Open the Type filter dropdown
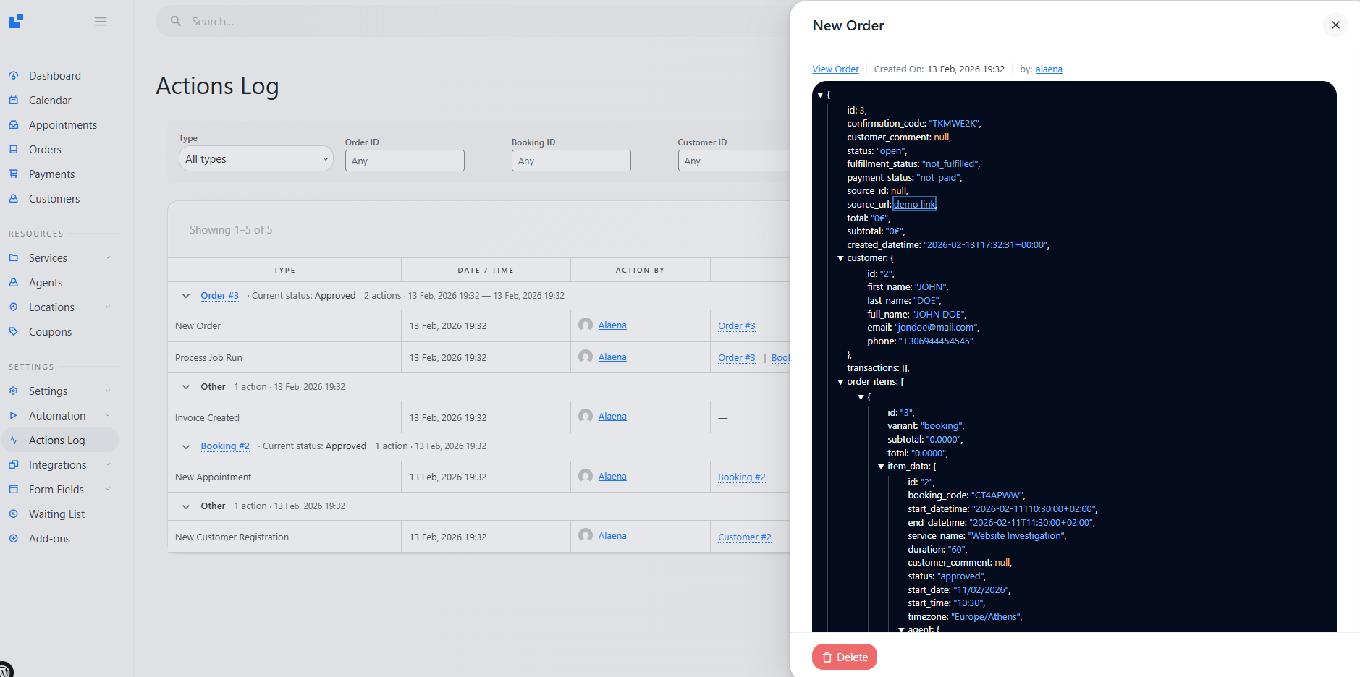The height and width of the screenshot is (677, 1360). [x=255, y=159]
